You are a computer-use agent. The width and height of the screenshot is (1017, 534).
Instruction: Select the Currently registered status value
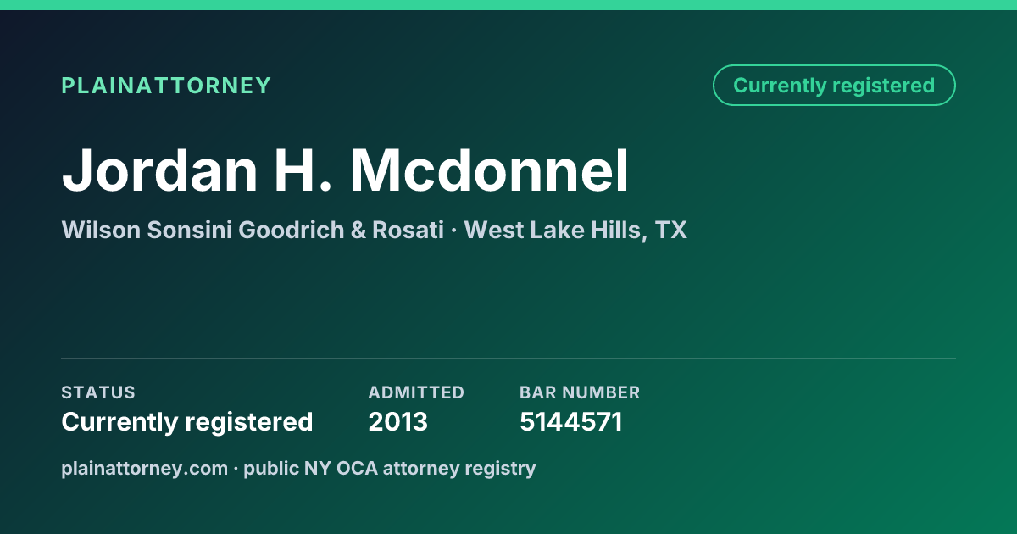click(x=187, y=421)
